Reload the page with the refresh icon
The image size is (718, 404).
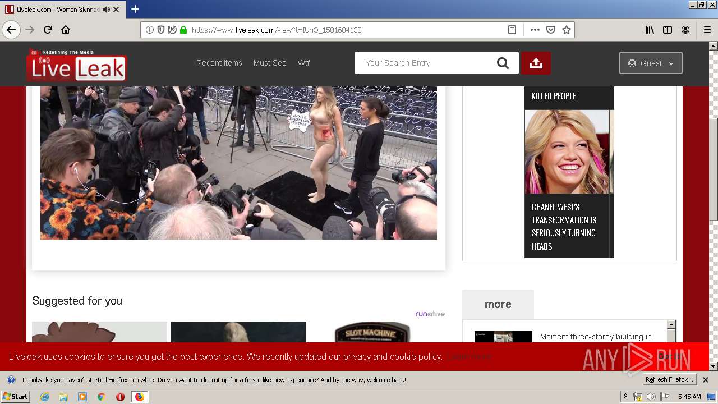(48, 30)
